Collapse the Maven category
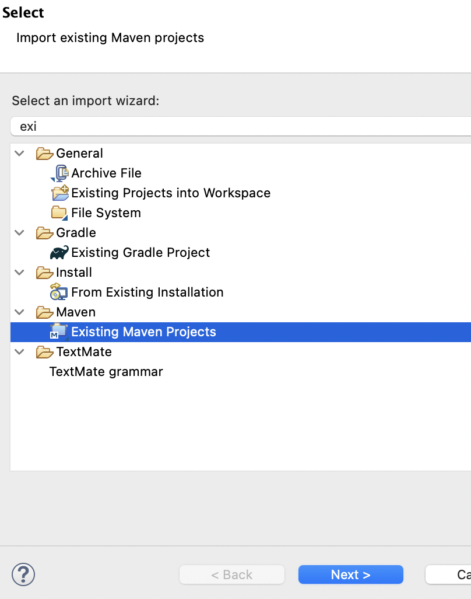 click(x=19, y=312)
